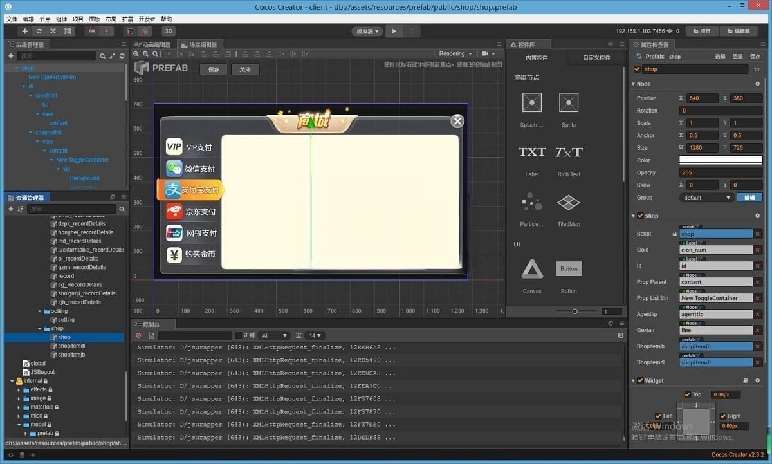The width and height of the screenshot is (772, 464).
Task: Click the gear icon in the Node section header
Action: (757, 84)
